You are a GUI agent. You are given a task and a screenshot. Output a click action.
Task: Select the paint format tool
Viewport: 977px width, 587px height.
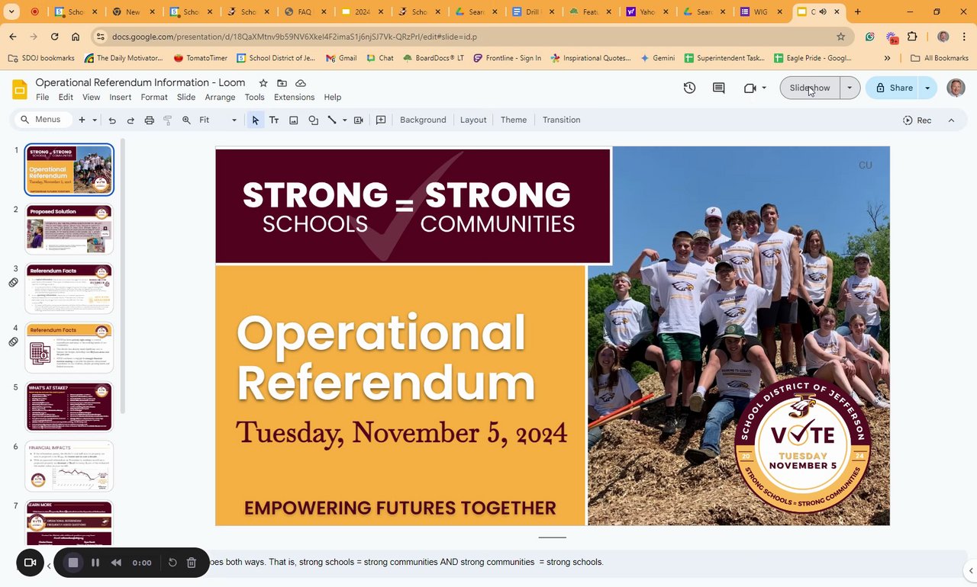(167, 120)
